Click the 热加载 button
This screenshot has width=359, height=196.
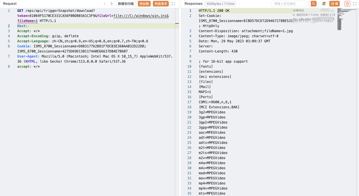coord(144,4)
